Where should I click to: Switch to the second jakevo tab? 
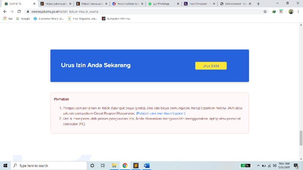(x=92, y=3)
